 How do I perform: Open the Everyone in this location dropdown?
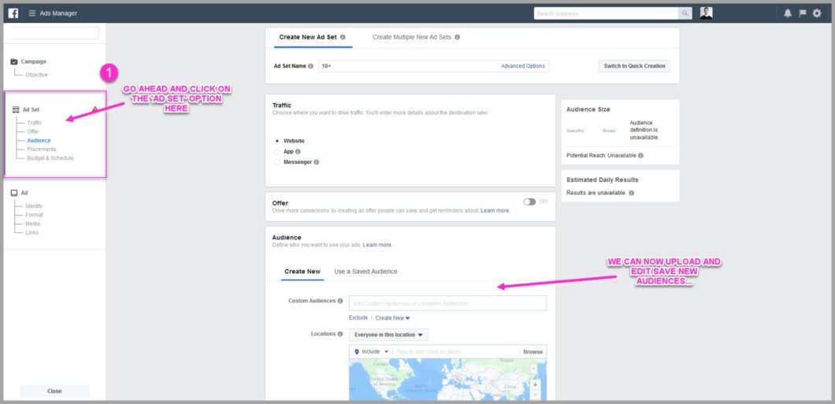388,335
